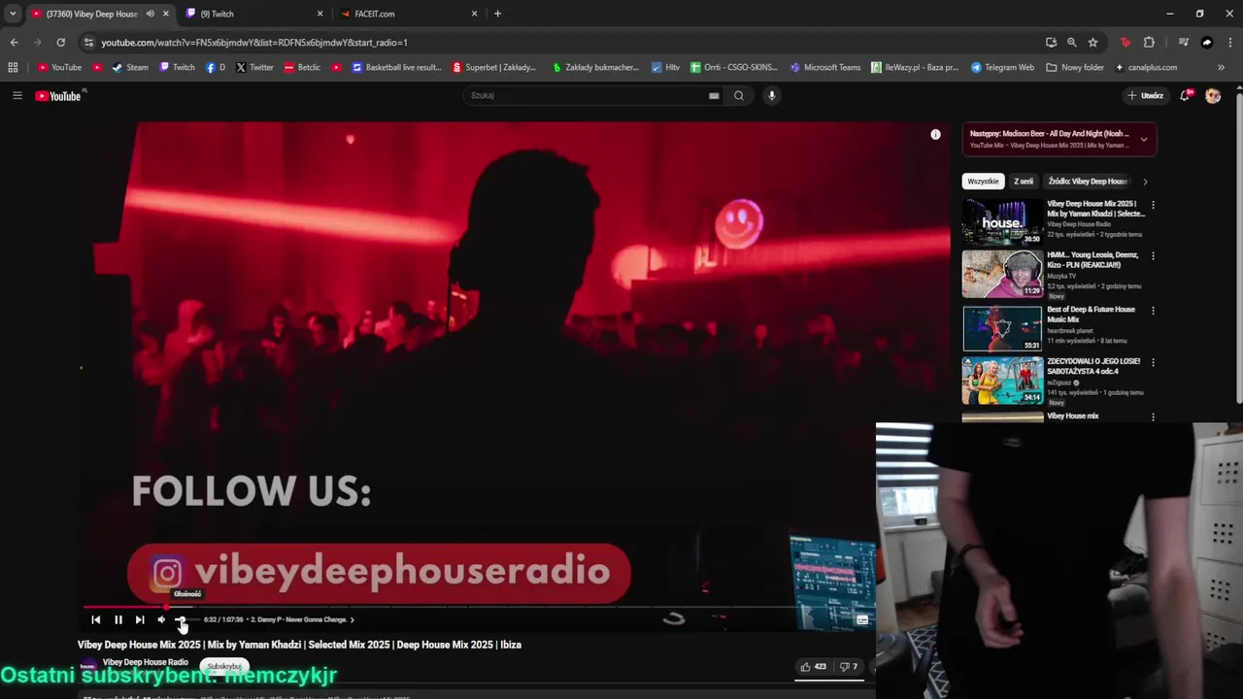Click the magnifier search button in YouTube
The height and width of the screenshot is (699, 1243).
(739, 95)
